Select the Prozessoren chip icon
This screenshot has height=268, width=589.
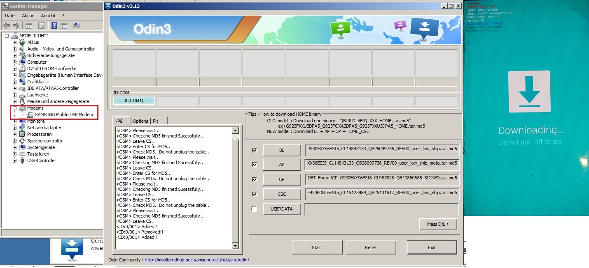22,134
